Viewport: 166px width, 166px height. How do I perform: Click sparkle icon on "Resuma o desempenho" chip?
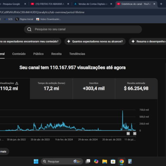point(133,41)
